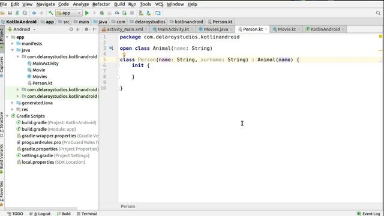The image size is (384, 216).
Task: Click the Sync Project with Gradle icon
Action: coord(17,13)
